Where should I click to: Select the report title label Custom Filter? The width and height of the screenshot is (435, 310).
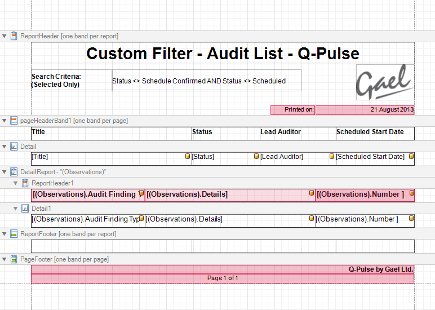(x=223, y=54)
